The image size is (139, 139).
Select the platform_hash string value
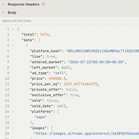(x=102, y=51)
